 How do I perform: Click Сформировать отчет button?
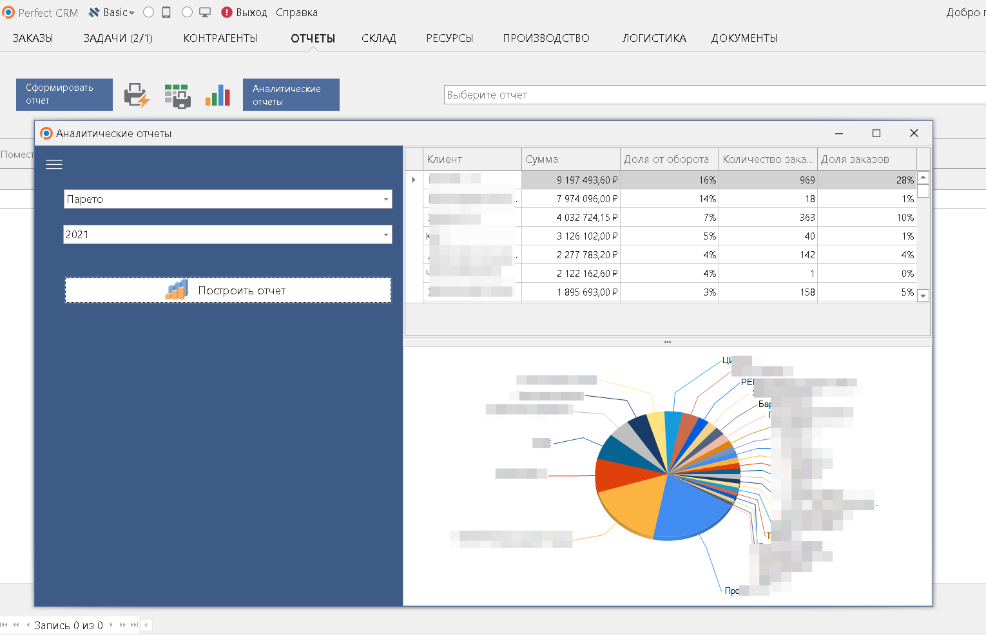(64, 95)
